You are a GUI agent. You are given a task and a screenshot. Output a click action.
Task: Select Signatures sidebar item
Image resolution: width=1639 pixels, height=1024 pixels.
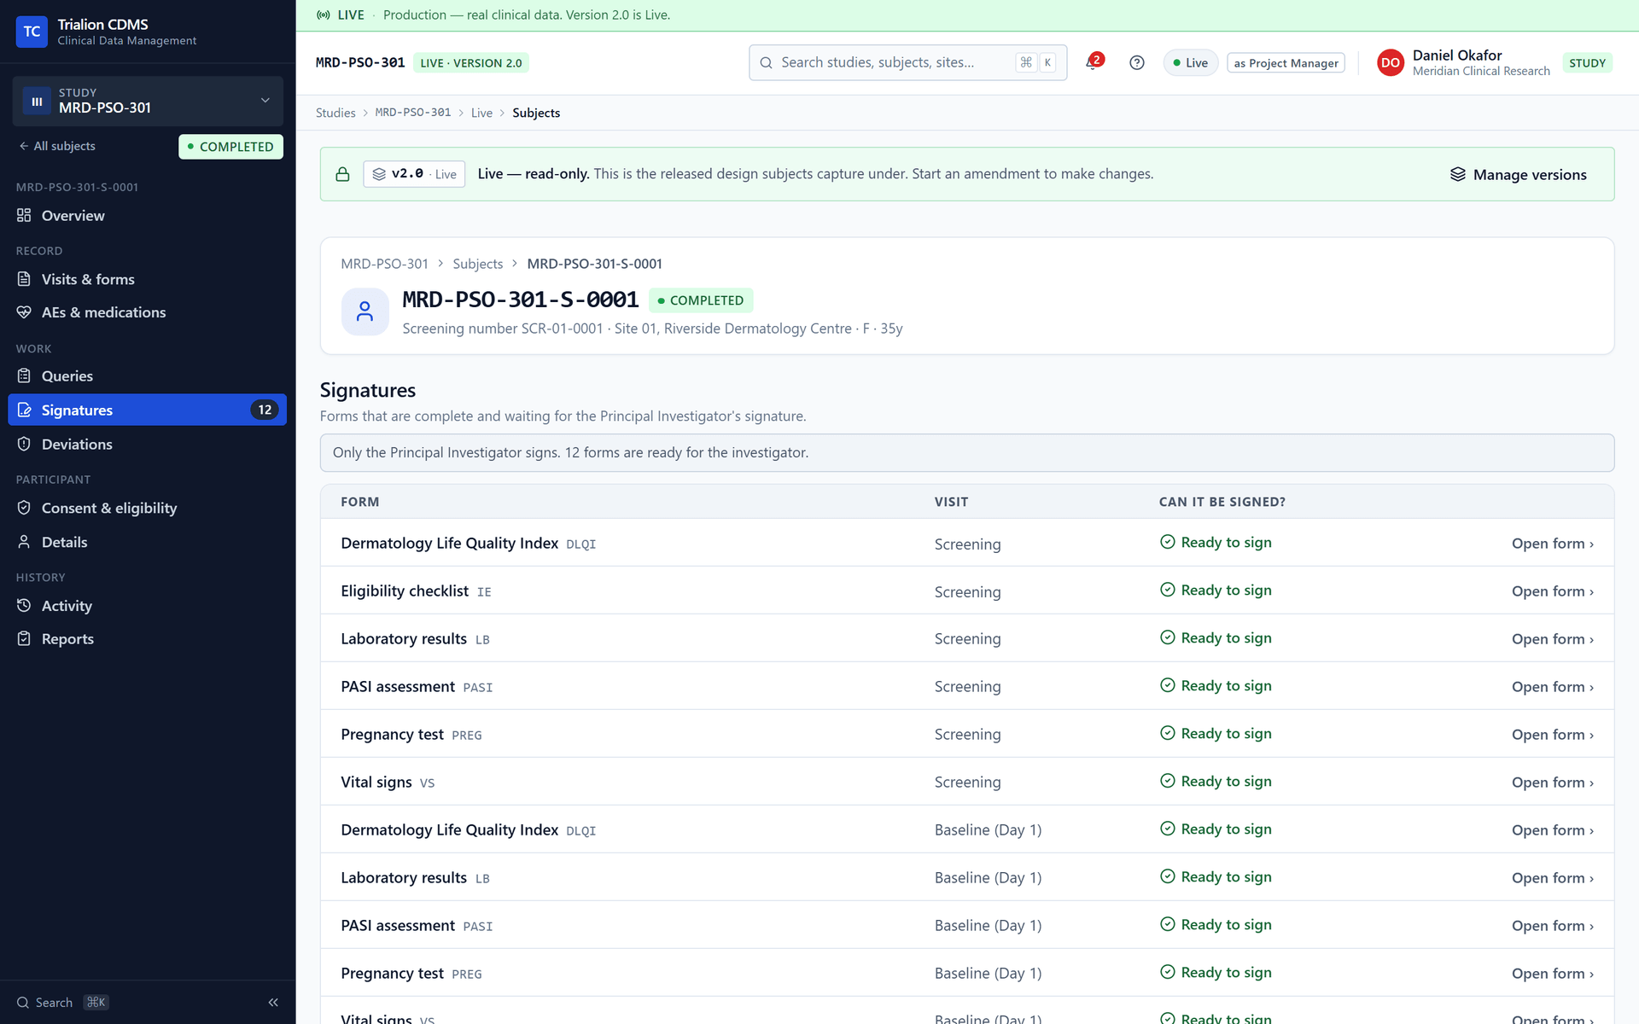(148, 410)
